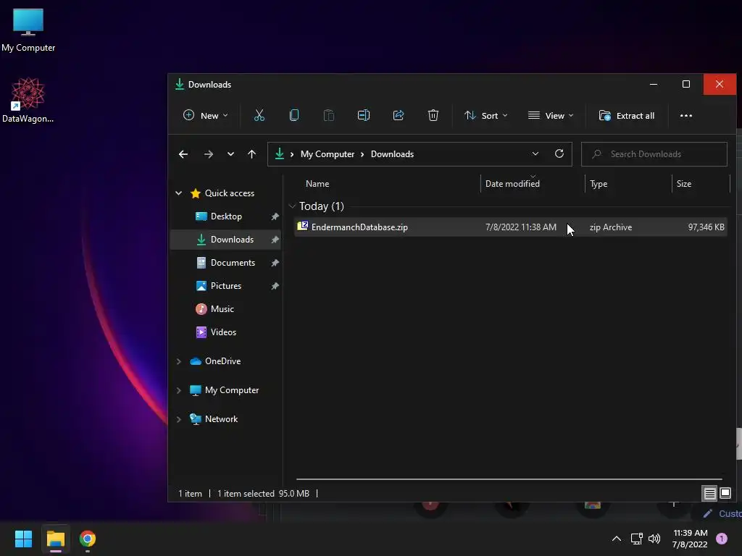Open the See more three-dots menu
The height and width of the screenshot is (556, 742).
pos(685,115)
